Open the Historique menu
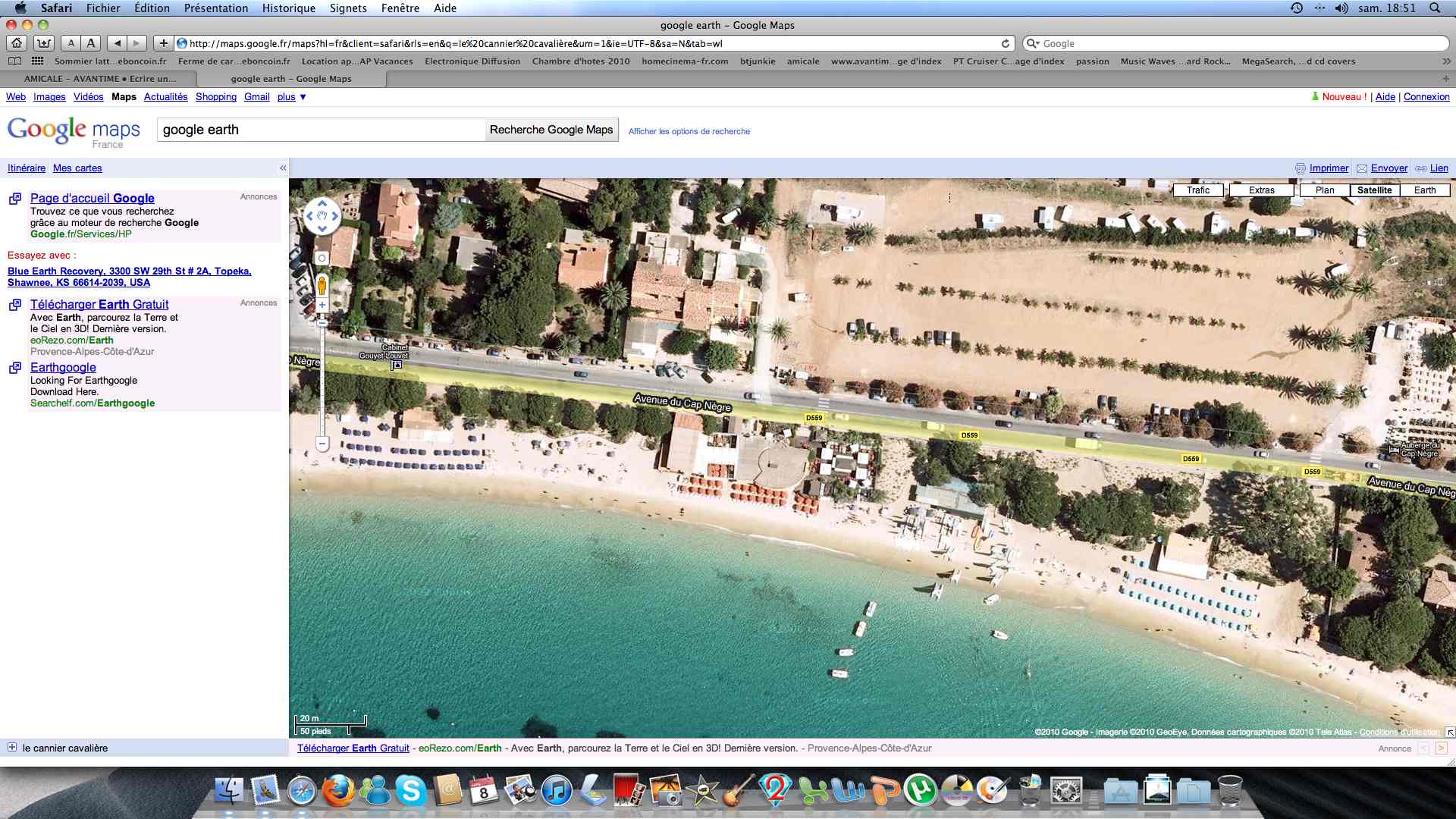 click(288, 8)
